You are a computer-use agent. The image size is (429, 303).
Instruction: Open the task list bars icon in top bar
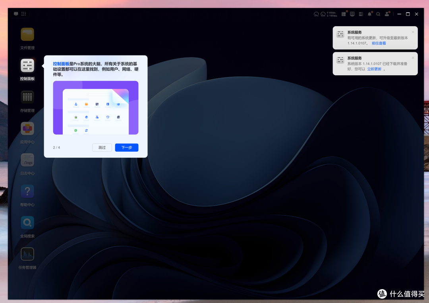pyautogui.click(x=361, y=14)
